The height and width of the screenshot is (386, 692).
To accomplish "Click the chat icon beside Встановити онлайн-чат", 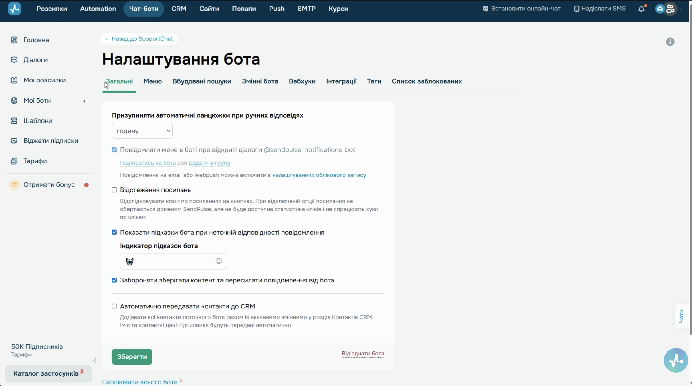I will click(485, 9).
